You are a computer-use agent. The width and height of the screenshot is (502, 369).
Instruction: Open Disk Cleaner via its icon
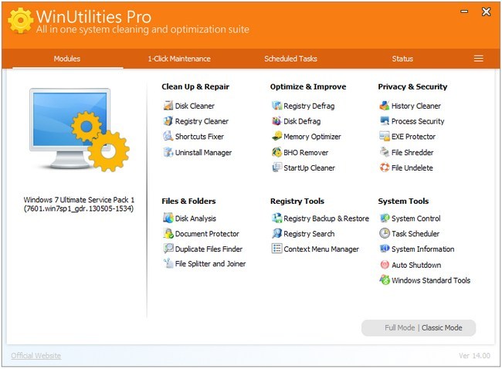168,105
